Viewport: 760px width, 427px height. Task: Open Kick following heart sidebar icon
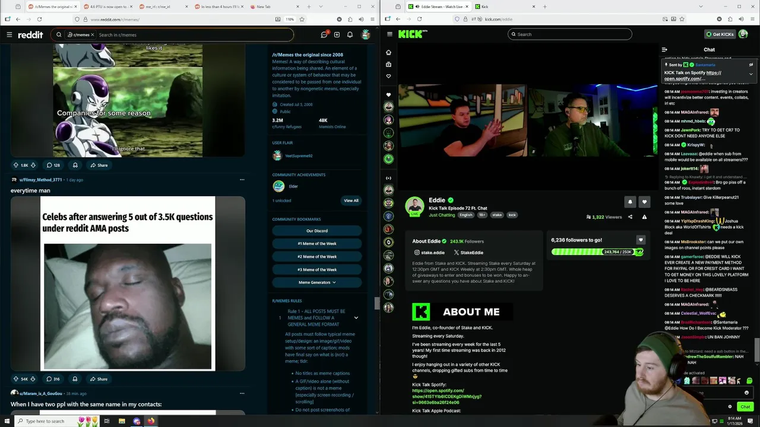(x=389, y=76)
